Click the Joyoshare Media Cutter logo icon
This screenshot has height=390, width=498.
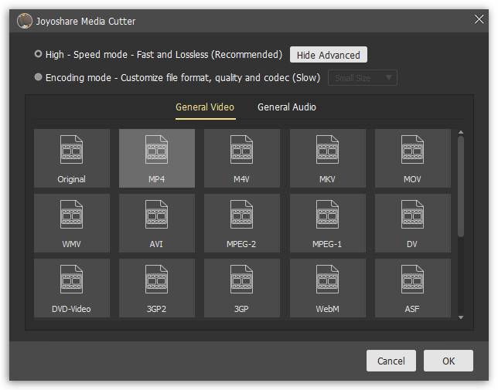(x=25, y=21)
